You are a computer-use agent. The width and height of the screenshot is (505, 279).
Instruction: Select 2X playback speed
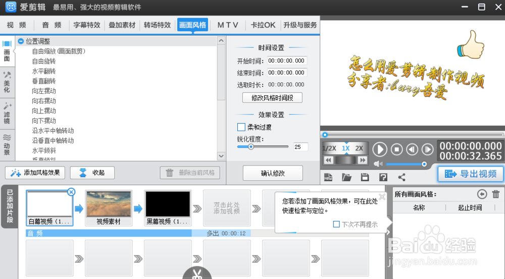pos(359,148)
